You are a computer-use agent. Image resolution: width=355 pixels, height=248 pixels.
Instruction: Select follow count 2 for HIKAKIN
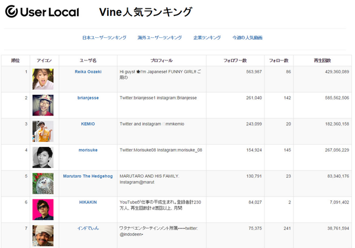point(289,202)
